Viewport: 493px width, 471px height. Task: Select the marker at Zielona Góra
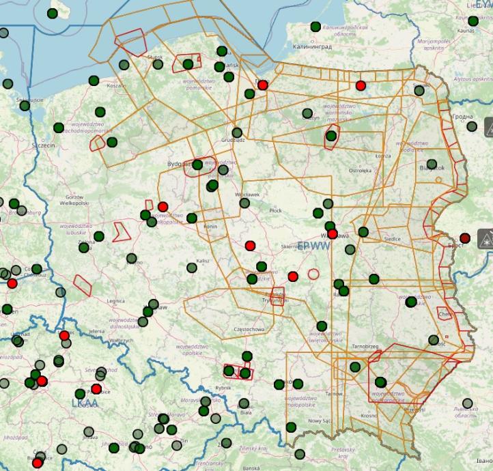coord(83,248)
